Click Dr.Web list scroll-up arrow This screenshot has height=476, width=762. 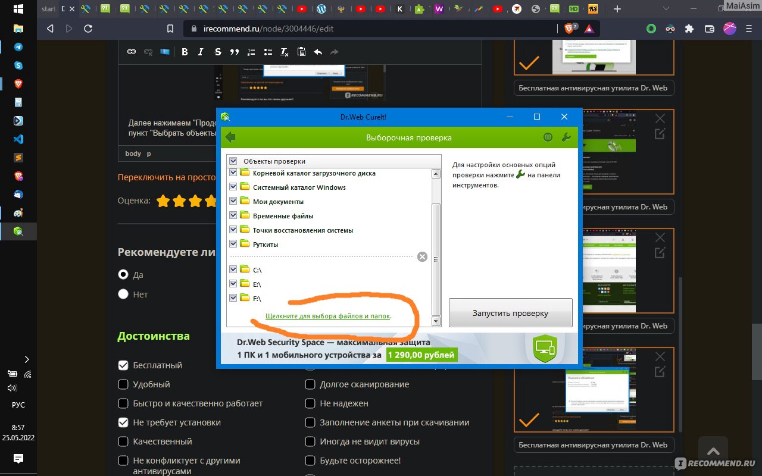pyautogui.click(x=436, y=174)
